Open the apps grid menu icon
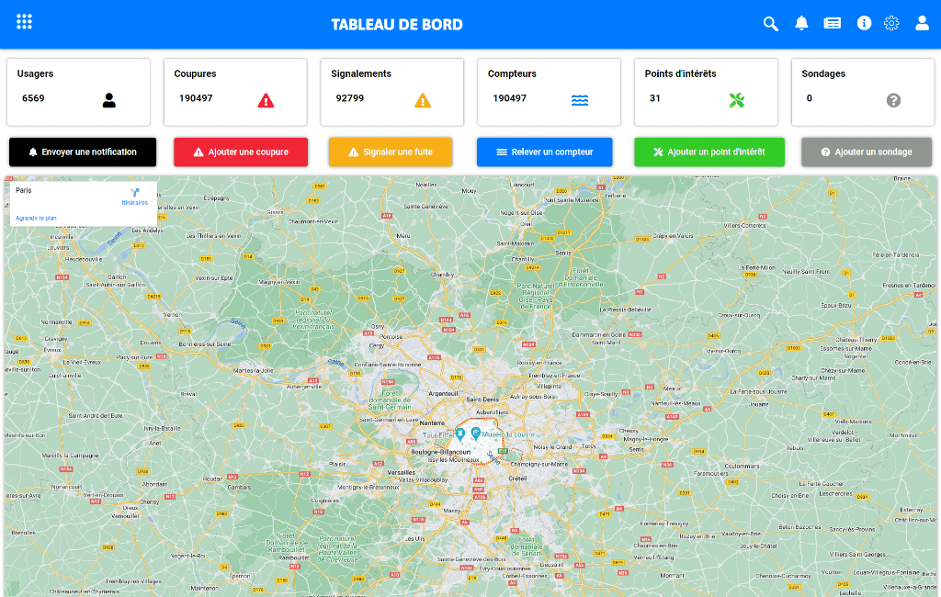941x597 pixels. click(x=24, y=22)
